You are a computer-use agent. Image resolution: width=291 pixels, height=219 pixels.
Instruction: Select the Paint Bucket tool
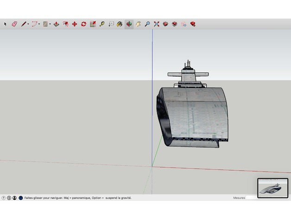[x=120, y=24]
